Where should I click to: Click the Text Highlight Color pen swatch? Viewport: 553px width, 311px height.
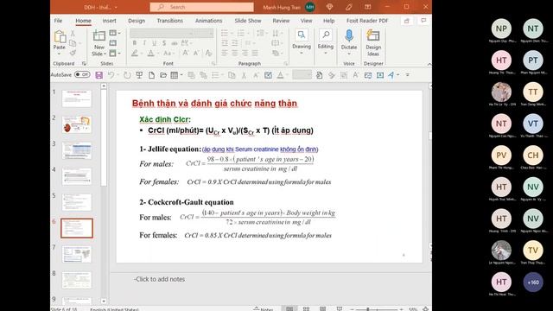coord(135,54)
